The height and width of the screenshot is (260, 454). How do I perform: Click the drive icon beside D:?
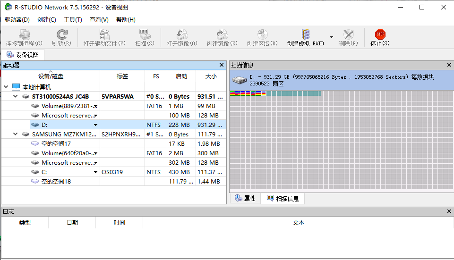[35, 125]
